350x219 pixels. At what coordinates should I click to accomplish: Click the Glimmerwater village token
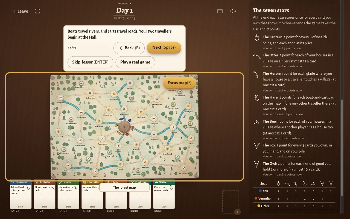[173, 104]
